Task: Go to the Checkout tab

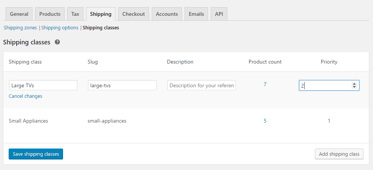Action: (134, 14)
